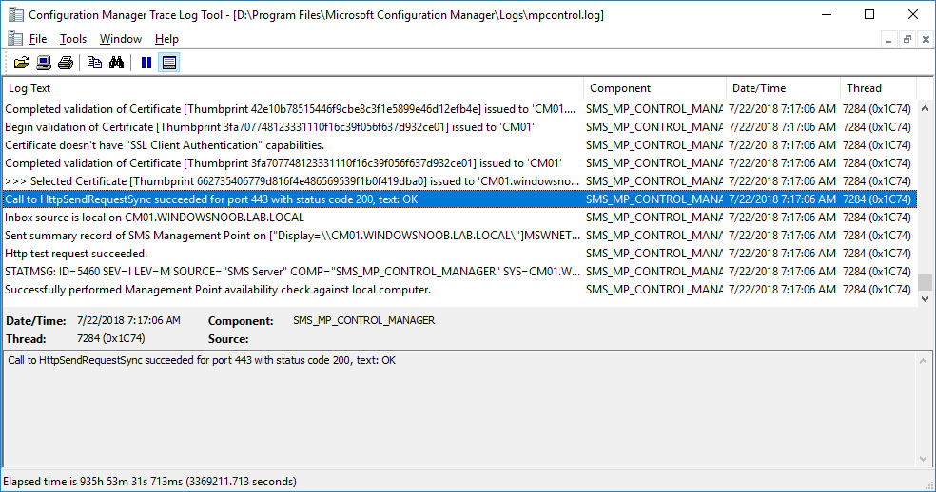Click the log list scroll down arrow
Screen dimensions: 936x492
(x=926, y=299)
